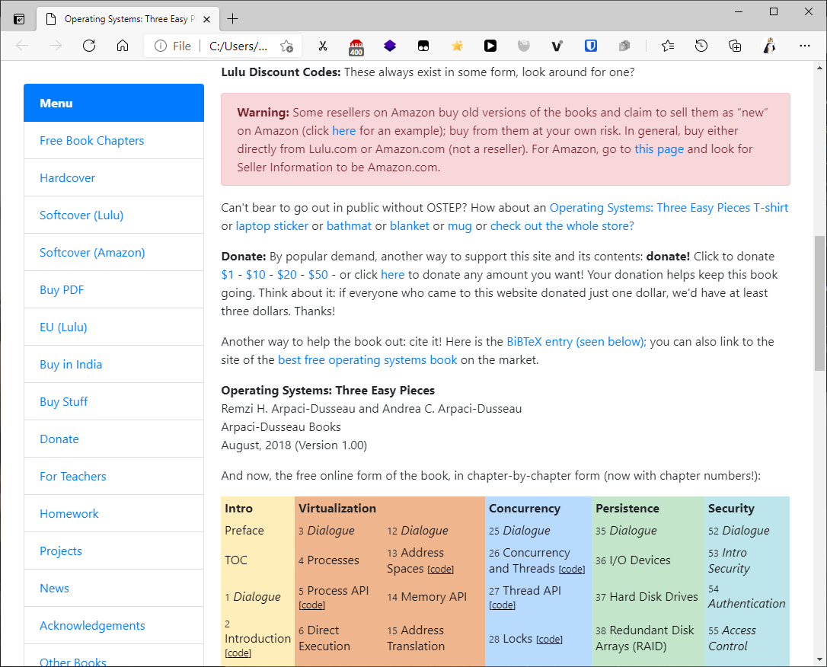The height and width of the screenshot is (667, 827).
Task: Open the Collections panel
Action: point(735,46)
